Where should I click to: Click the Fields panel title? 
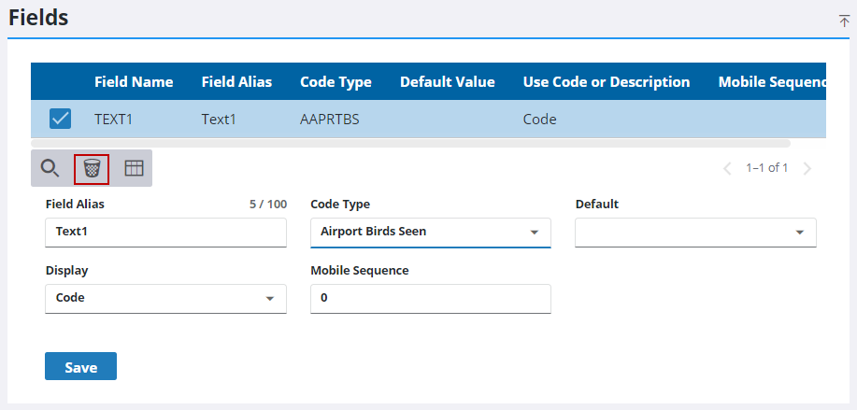coord(38,18)
